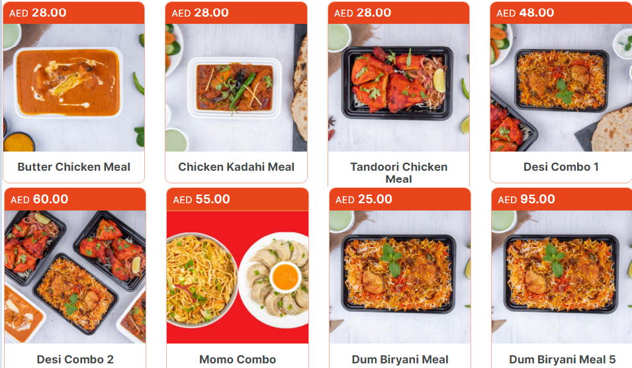The width and height of the screenshot is (632, 368).
Task: Select the Chicken Kadahi Meal image
Action: [x=236, y=87]
